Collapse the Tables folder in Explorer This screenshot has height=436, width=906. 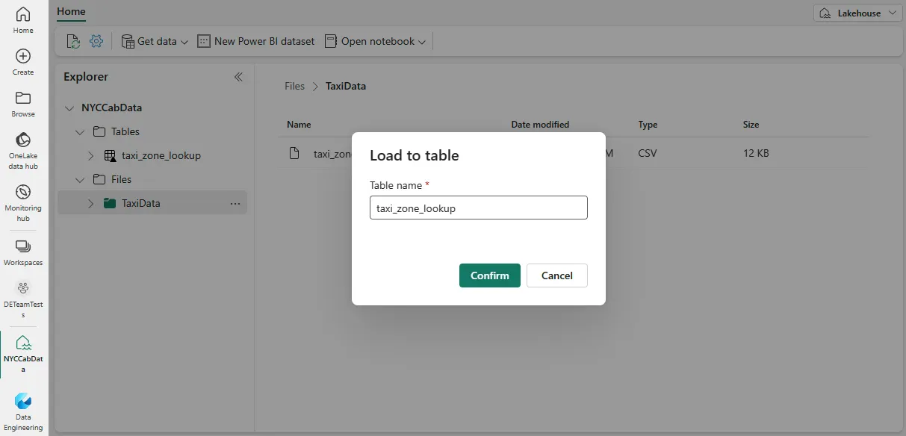[80, 131]
